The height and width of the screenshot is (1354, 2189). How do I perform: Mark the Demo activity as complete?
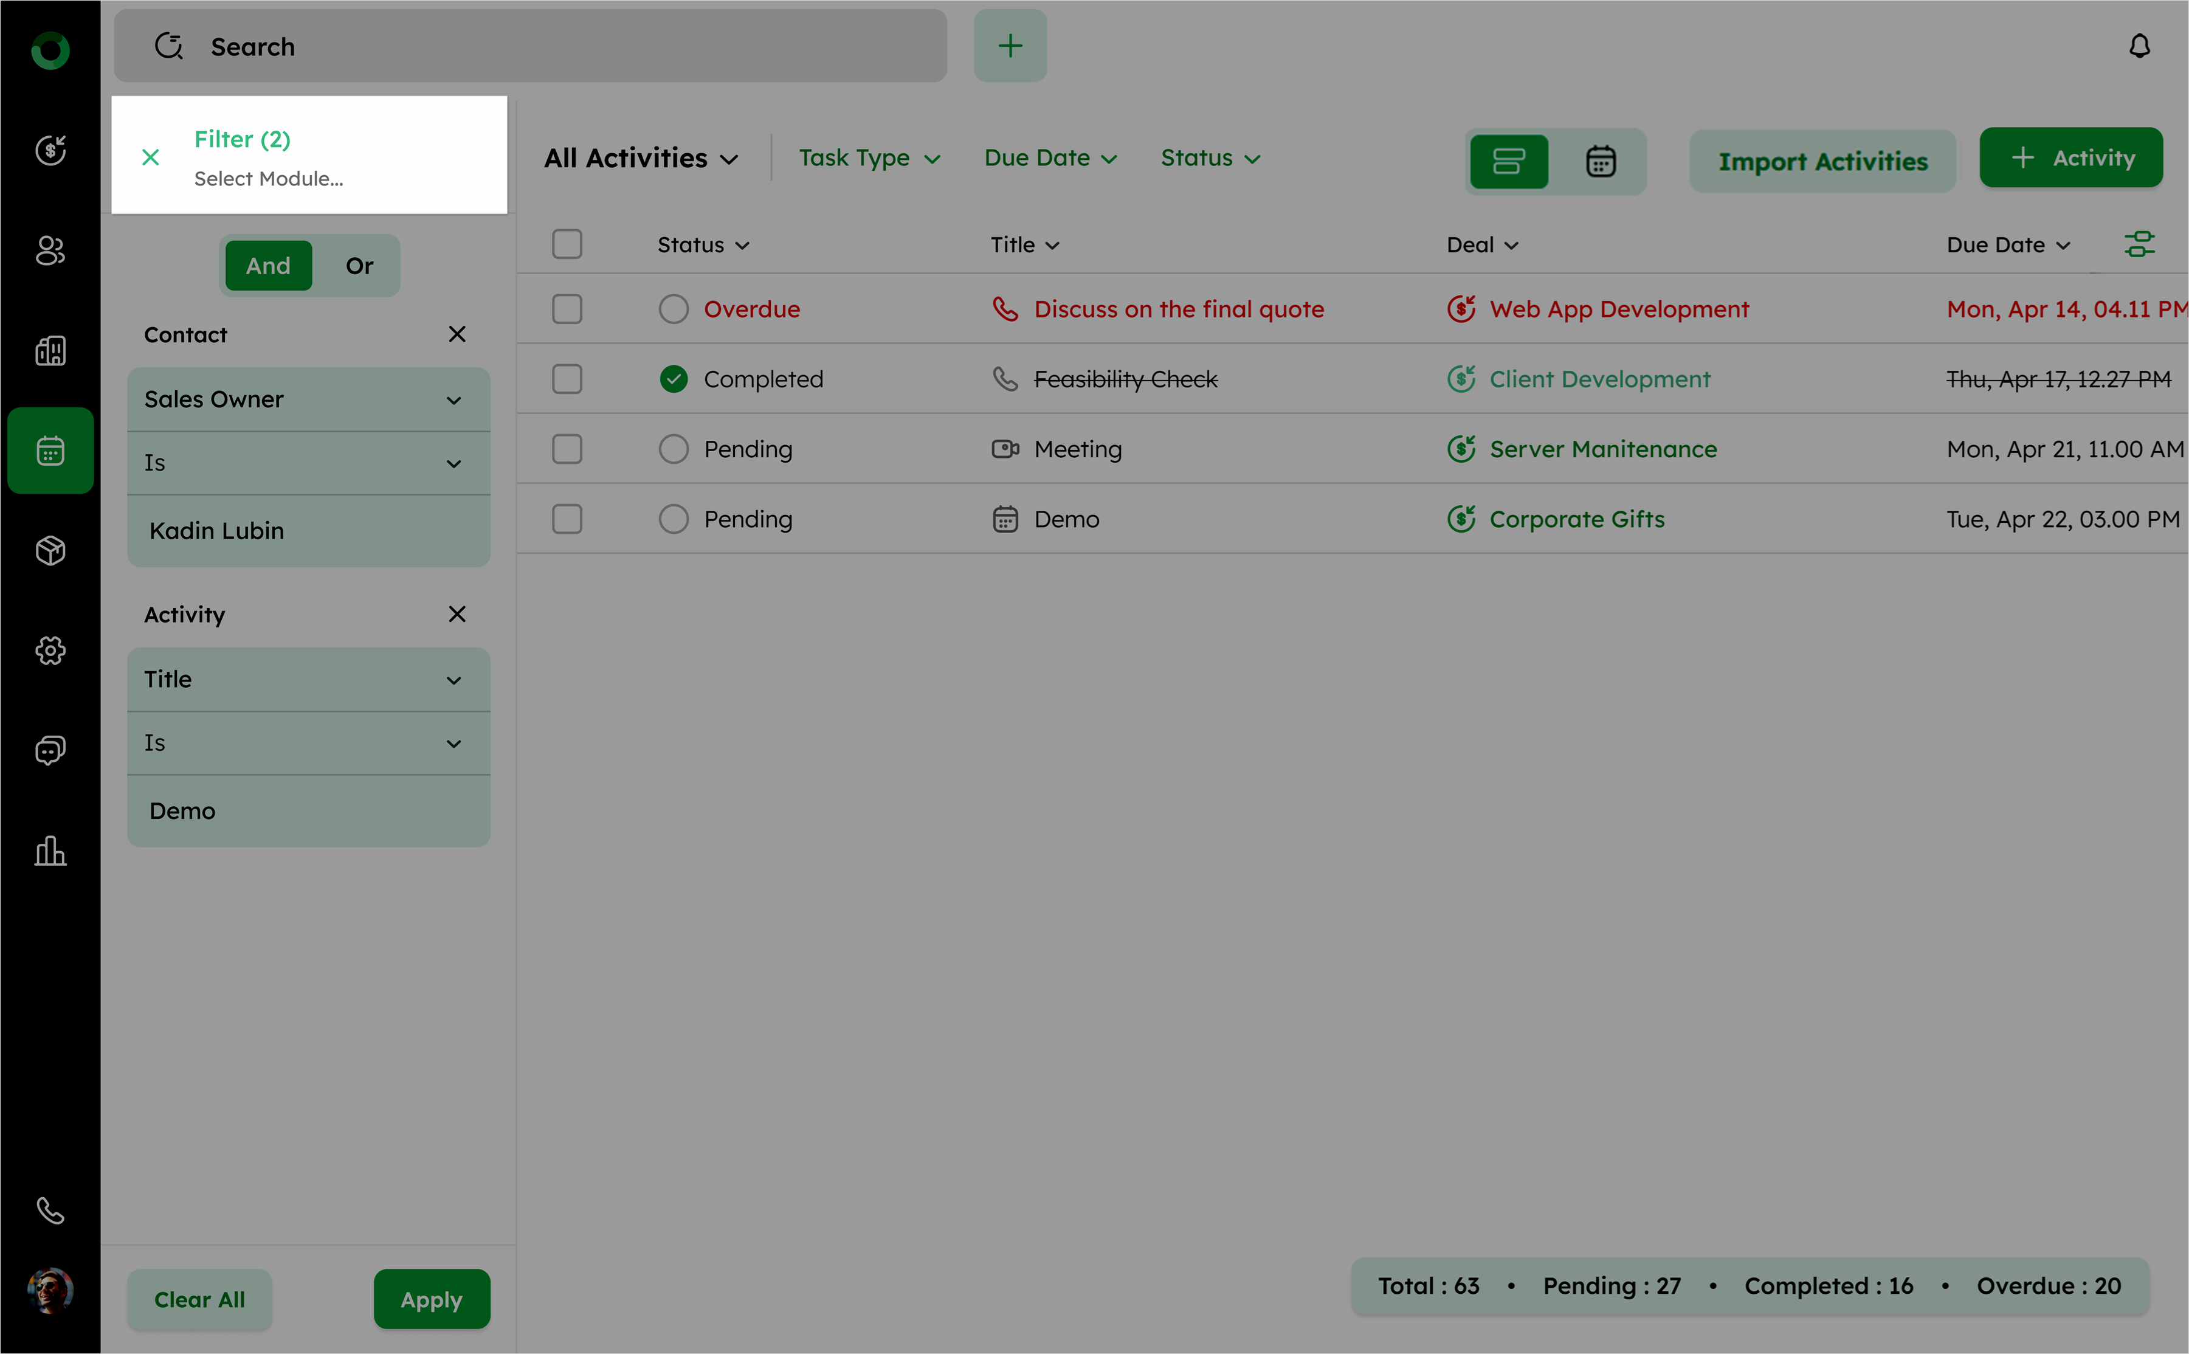point(674,519)
